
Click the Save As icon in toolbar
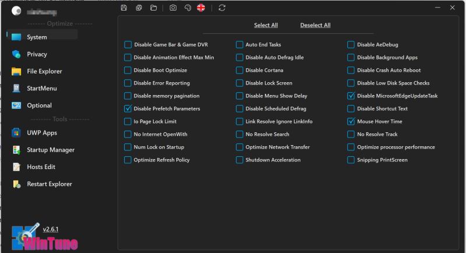tap(139, 8)
